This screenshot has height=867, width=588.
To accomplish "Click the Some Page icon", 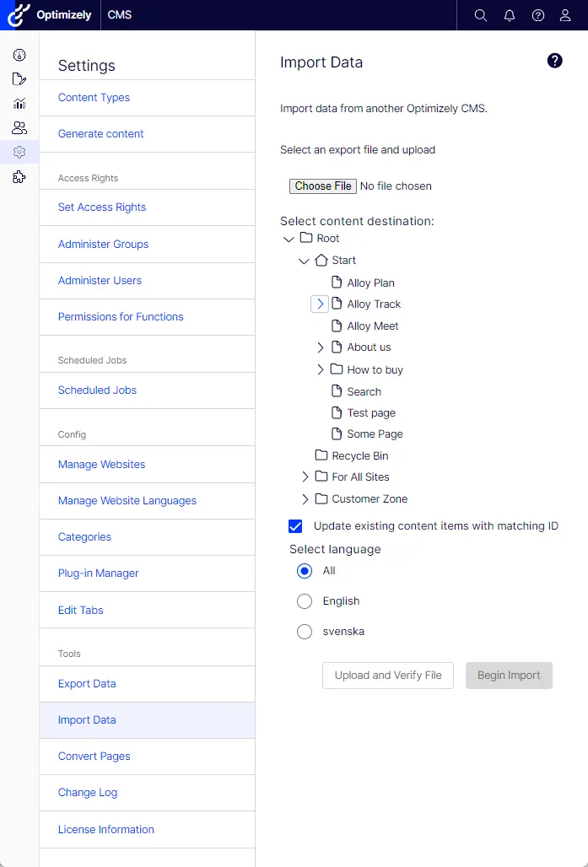I will [x=337, y=433].
